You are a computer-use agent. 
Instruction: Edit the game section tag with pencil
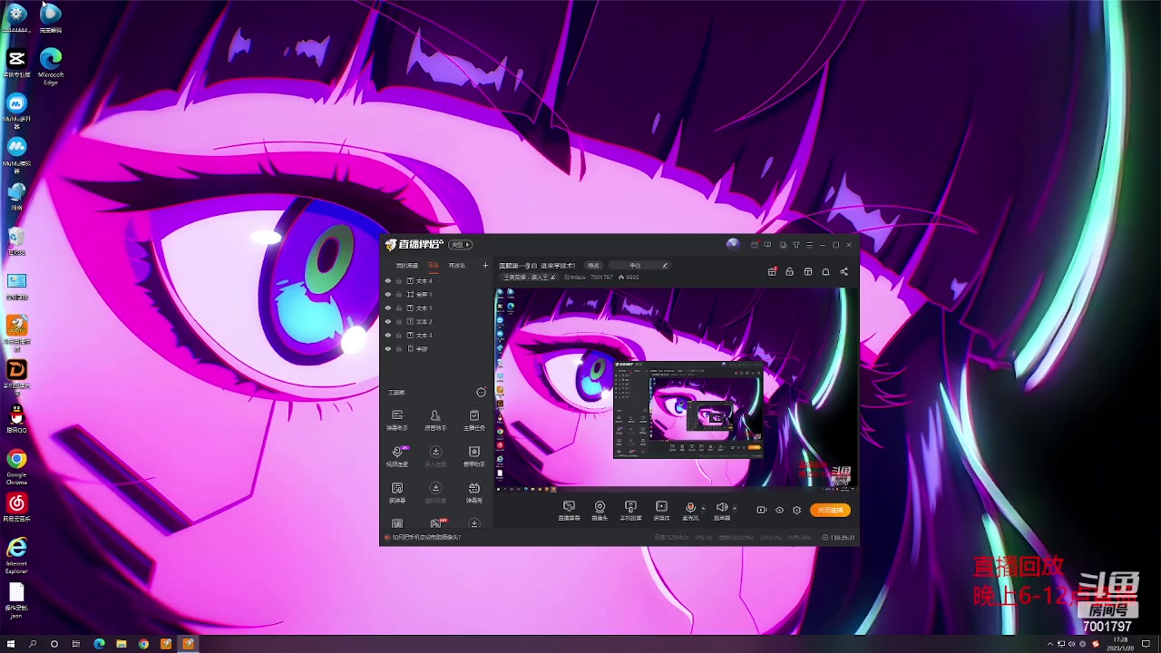tap(529, 277)
